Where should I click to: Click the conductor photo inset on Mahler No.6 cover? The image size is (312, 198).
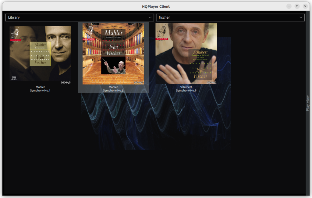point(113,66)
